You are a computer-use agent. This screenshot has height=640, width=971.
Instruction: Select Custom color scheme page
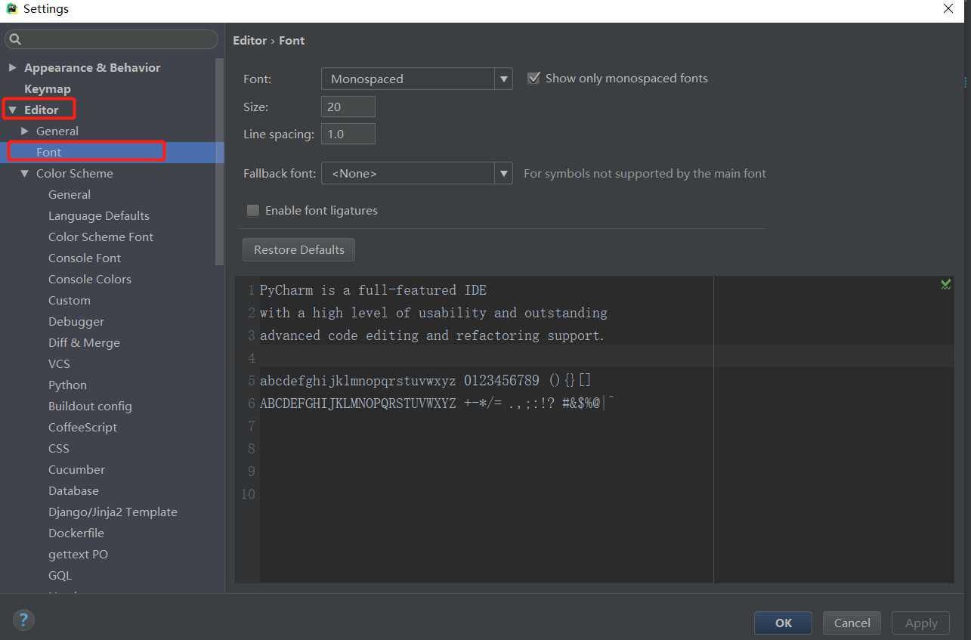(x=70, y=300)
